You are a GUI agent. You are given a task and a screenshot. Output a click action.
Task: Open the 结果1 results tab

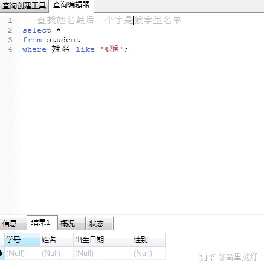[42, 223]
